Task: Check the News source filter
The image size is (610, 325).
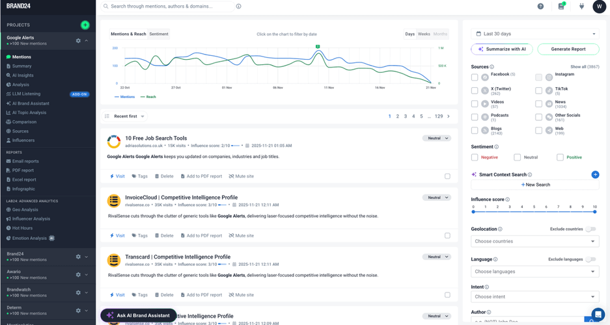Action: (x=538, y=103)
